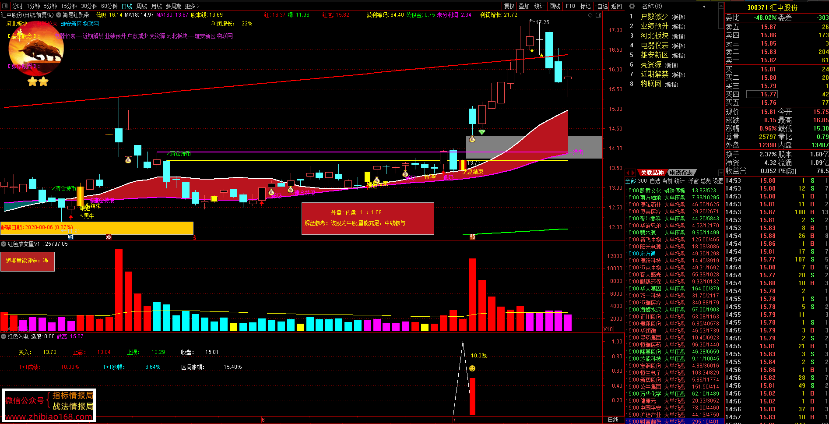829x424 pixels.
Task: Click the money bag icon near the grey box
Action: click(x=472, y=139)
